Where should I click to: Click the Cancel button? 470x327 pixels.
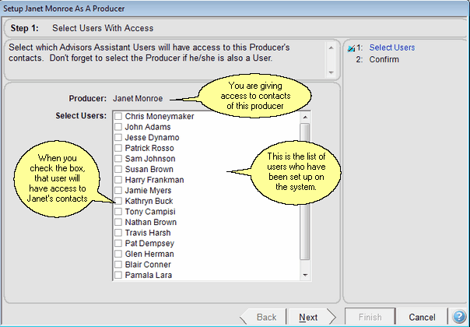click(x=422, y=317)
